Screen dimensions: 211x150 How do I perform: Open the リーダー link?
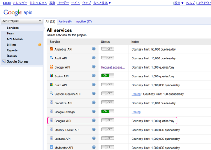[63, 3]
